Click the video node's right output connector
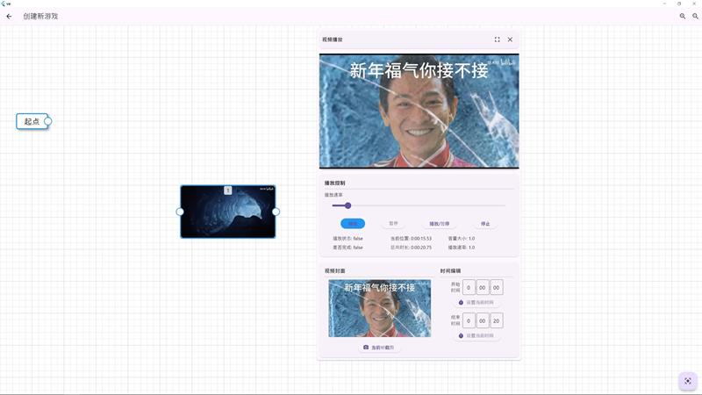This screenshot has width=702, height=395. click(x=276, y=212)
